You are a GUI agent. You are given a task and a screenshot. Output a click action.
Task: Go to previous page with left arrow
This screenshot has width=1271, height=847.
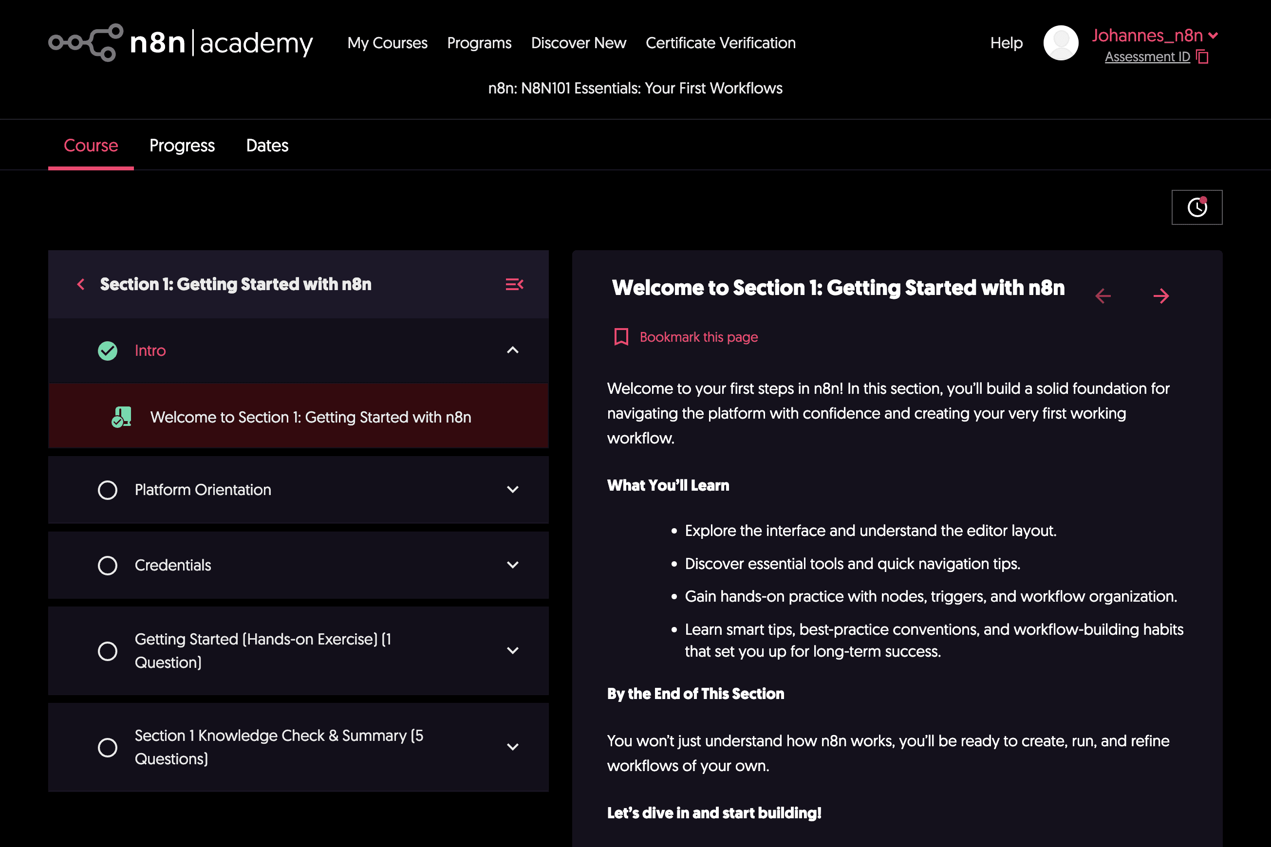(1103, 296)
